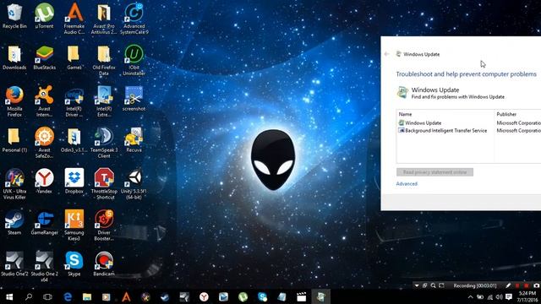Open Yandex browser from the taskbar
The width and height of the screenshot is (541, 304).
click(x=204, y=296)
